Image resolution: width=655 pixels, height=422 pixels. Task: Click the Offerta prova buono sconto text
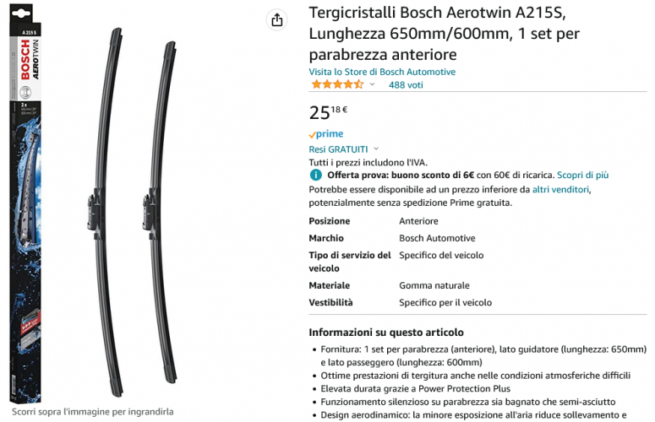pyautogui.click(x=401, y=176)
